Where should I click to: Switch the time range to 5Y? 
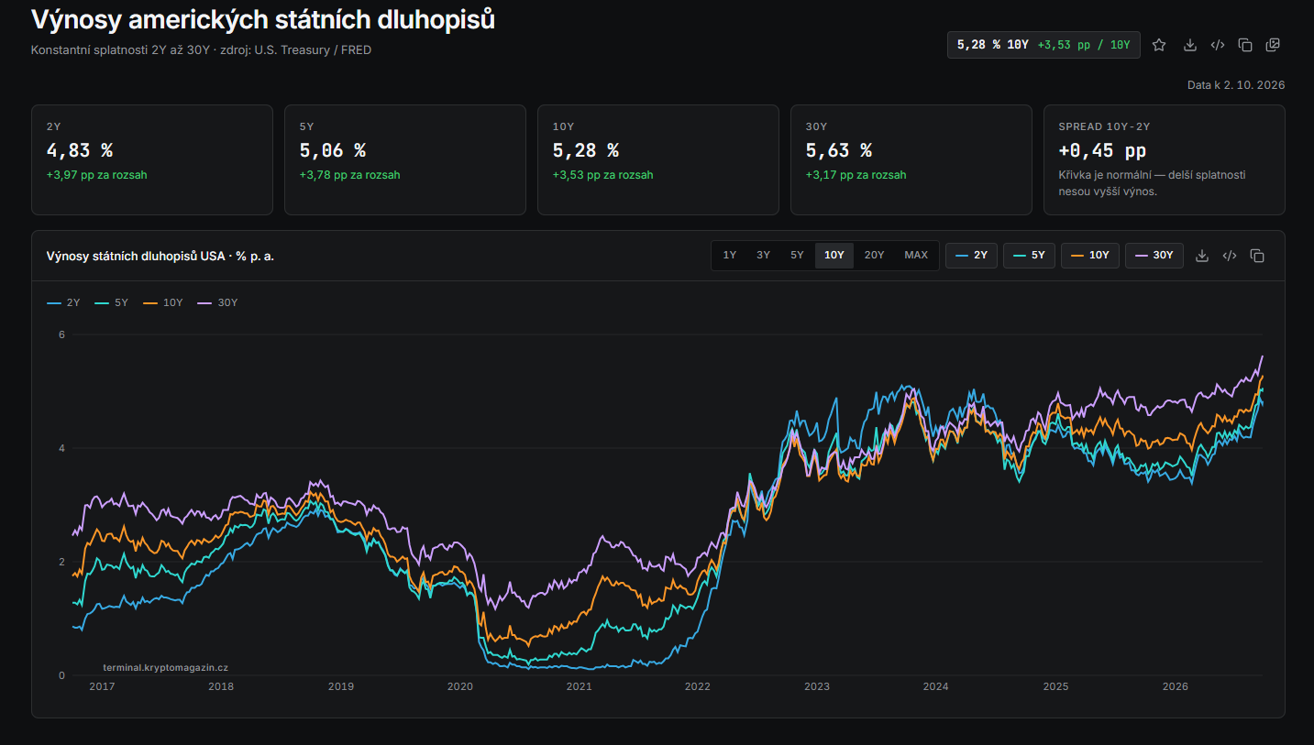point(797,256)
